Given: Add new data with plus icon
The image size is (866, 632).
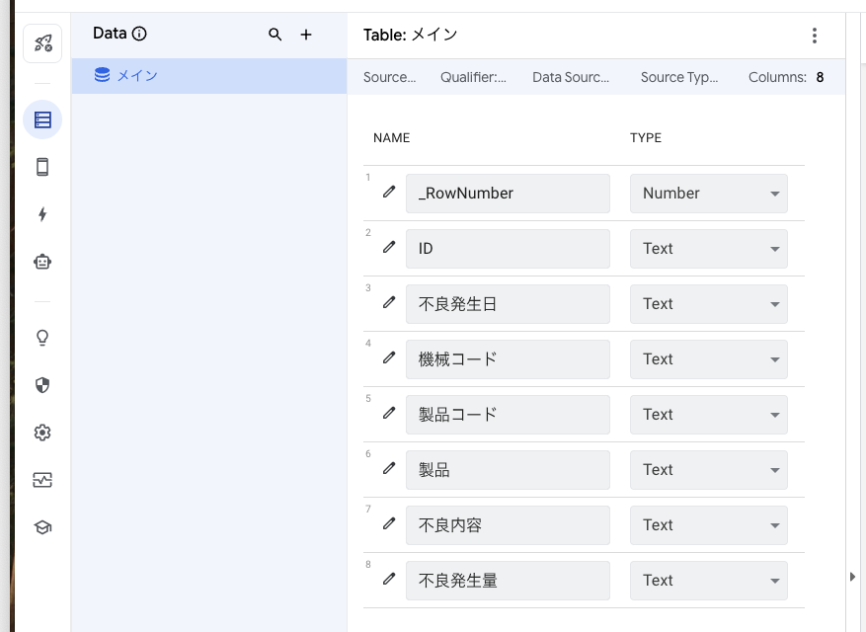Looking at the screenshot, I should click(306, 35).
